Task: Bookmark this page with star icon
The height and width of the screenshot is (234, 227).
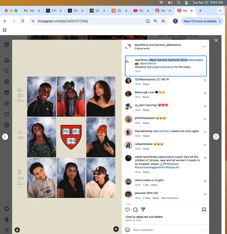Action: 163,21
